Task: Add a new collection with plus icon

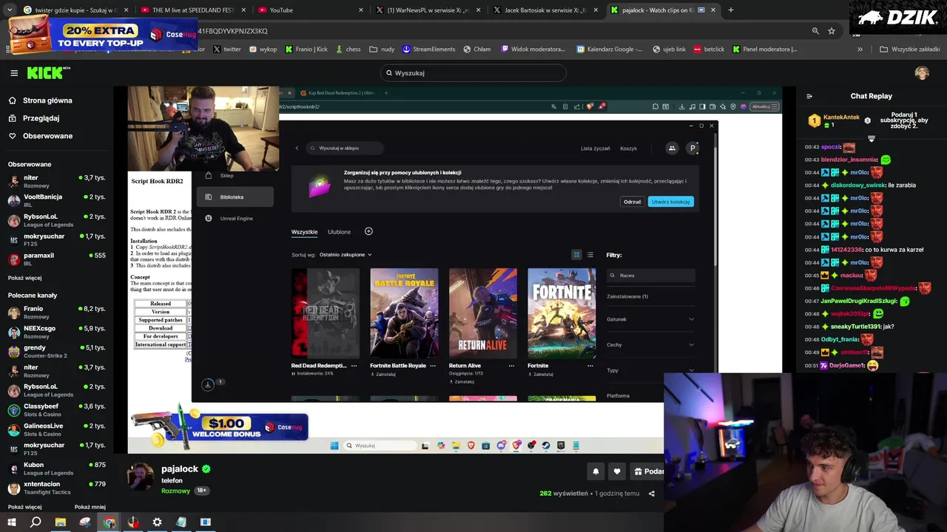Action: click(x=368, y=231)
